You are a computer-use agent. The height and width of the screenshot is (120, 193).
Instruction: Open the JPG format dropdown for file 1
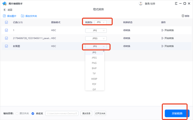[x=96, y=31]
